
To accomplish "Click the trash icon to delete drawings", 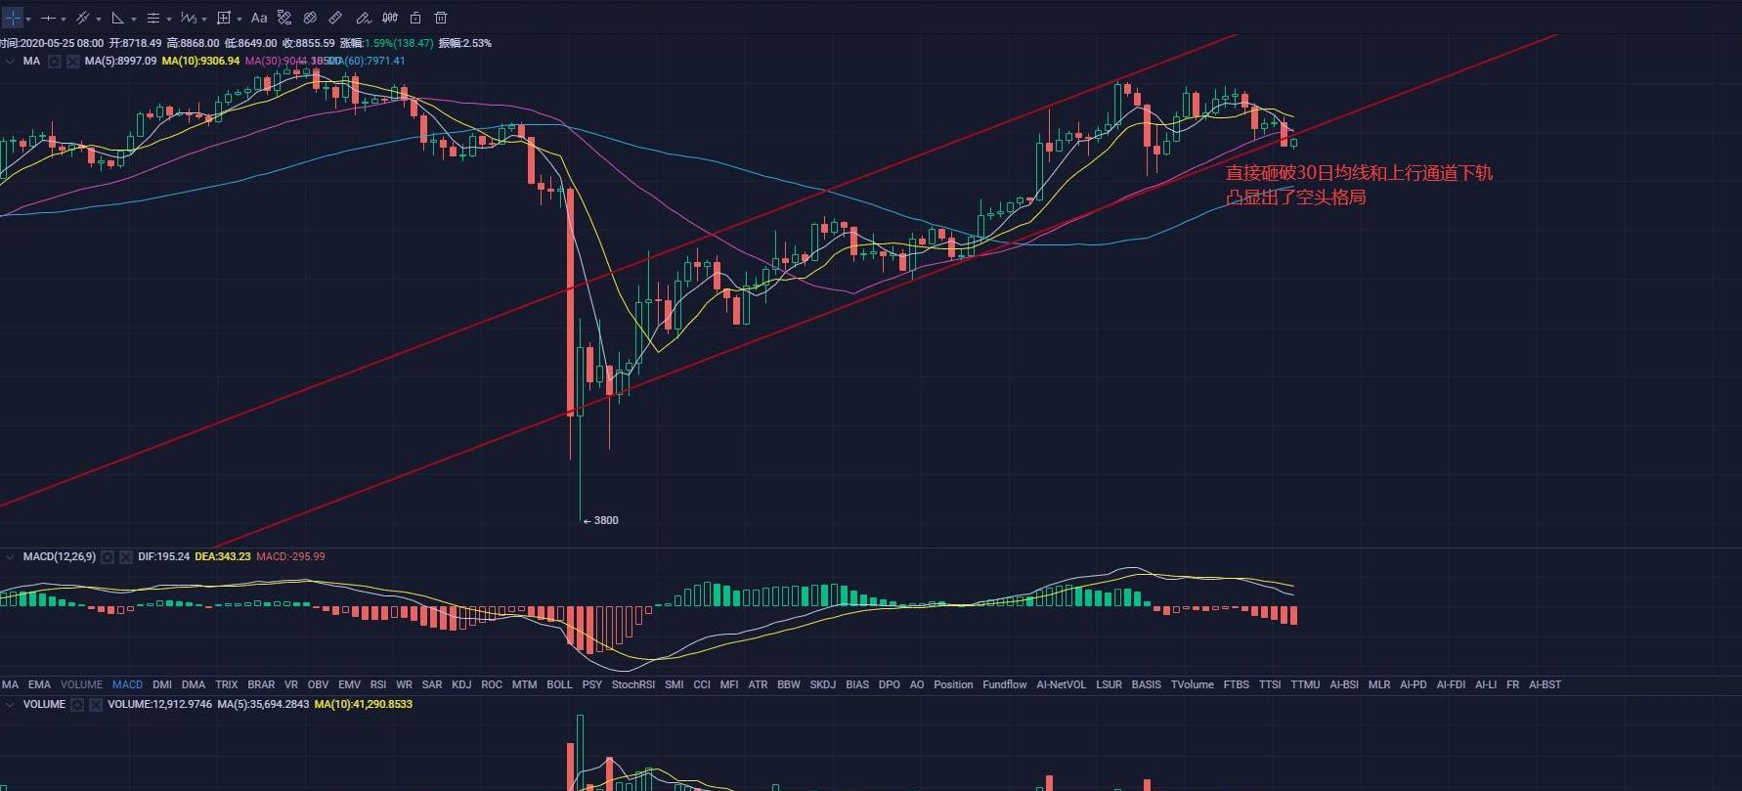I will (441, 18).
